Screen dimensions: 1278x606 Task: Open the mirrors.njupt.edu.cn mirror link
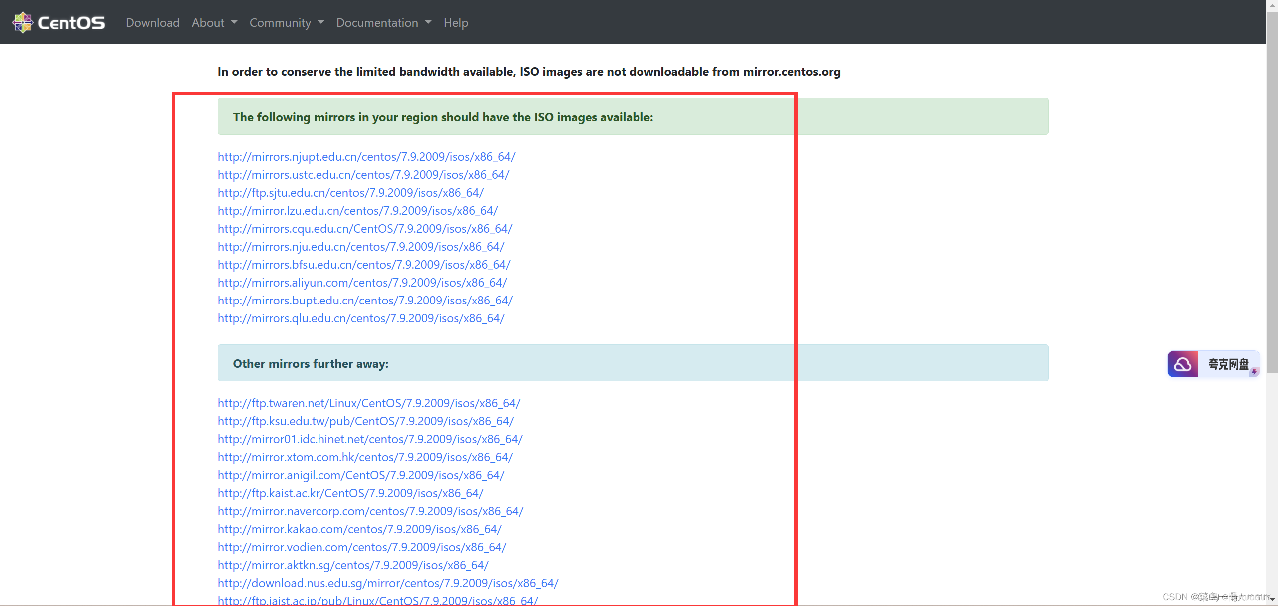tap(366, 157)
